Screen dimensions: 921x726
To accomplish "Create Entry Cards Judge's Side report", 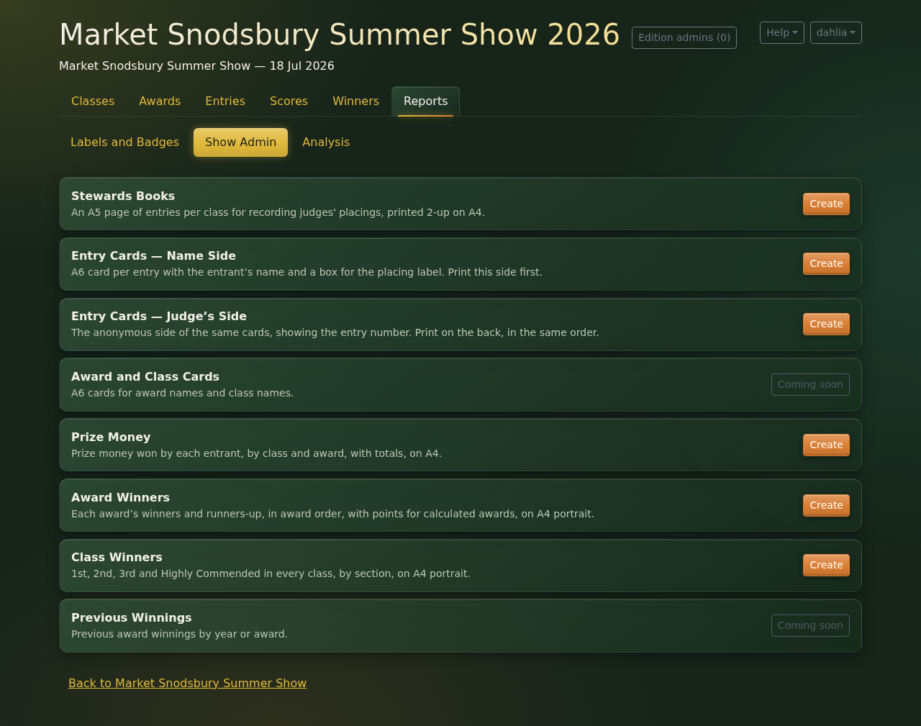I will point(826,324).
